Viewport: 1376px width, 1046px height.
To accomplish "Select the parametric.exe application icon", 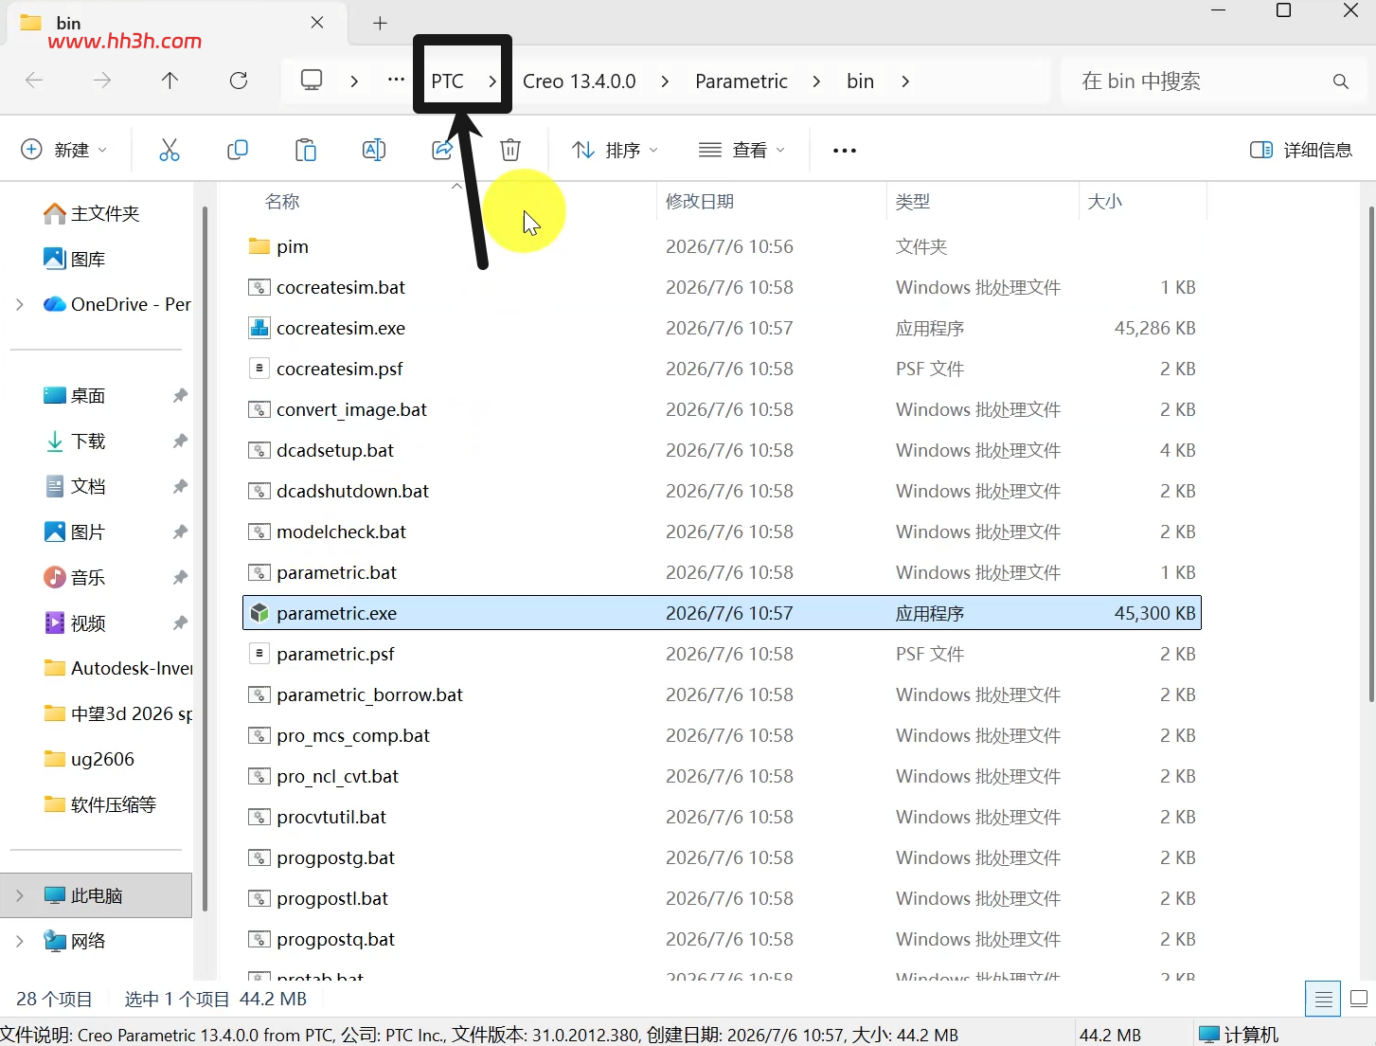I will pos(259,613).
